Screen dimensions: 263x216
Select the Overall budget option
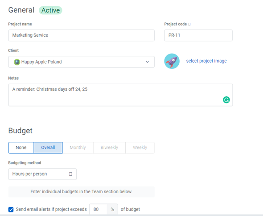48,148
